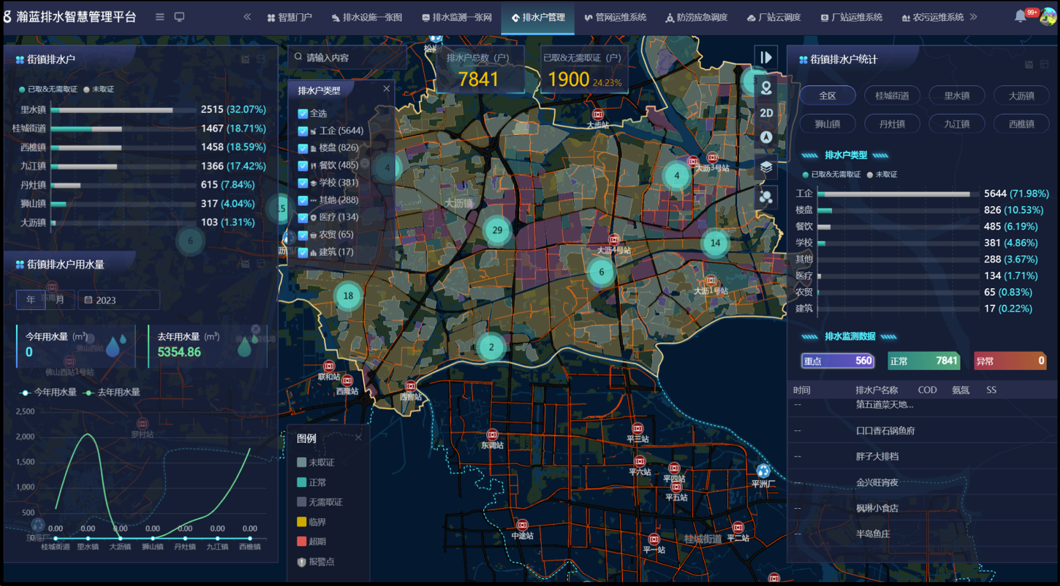Select the 九江镇 filter button
Viewport: 1060px width, 586px height.
957,124
